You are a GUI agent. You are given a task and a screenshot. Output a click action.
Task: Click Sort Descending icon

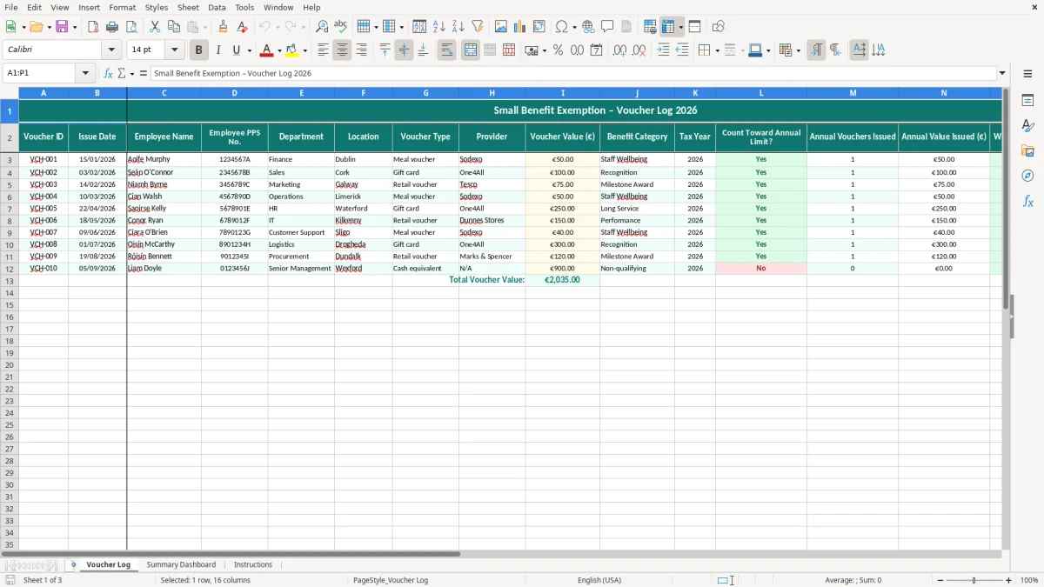[x=458, y=27]
